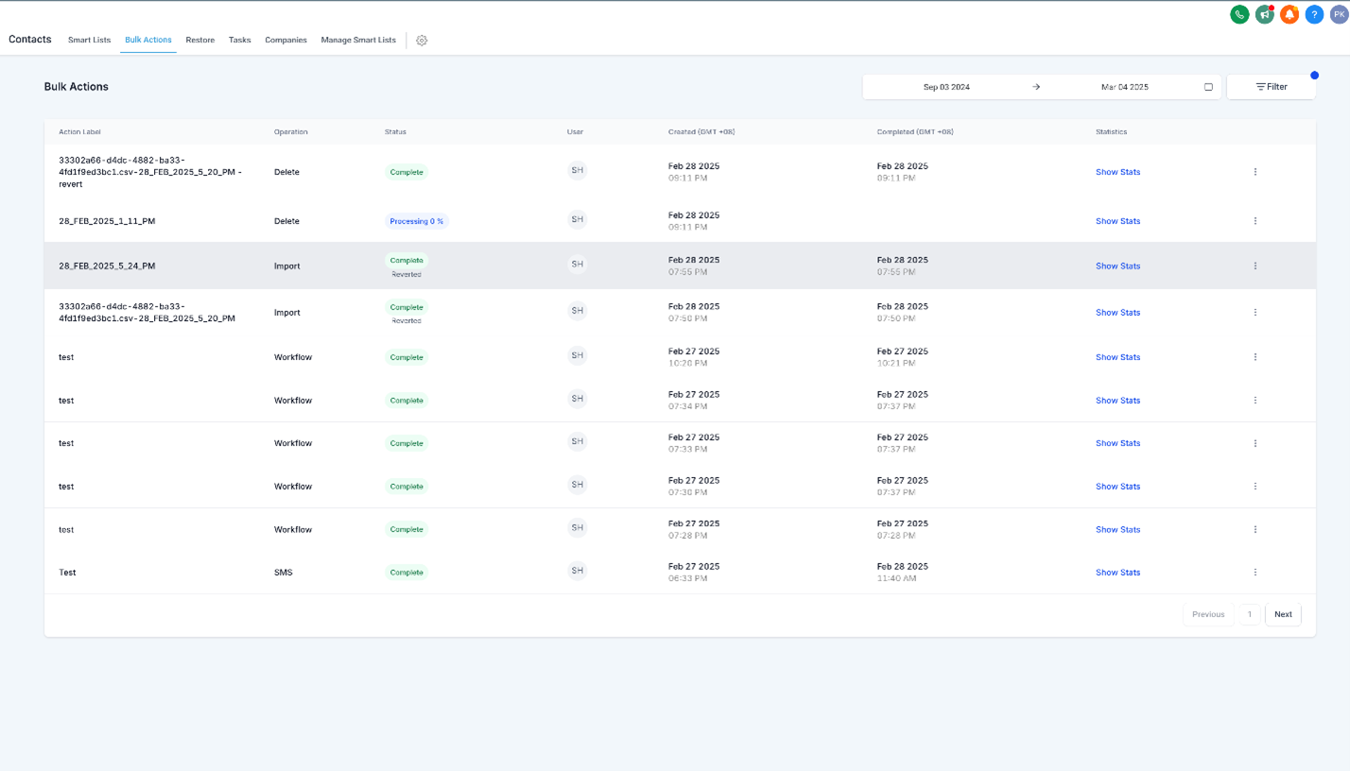Click the Mar 04 2025 end date field
Image resolution: width=1350 pixels, height=771 pixels.
tap(1124, 87)
